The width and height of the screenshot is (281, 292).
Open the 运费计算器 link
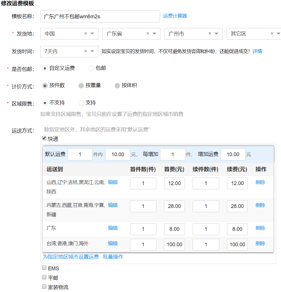click(175, 16)
